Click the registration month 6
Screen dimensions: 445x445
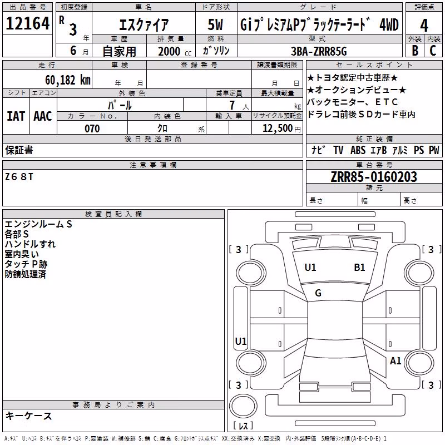coord(73,51)
